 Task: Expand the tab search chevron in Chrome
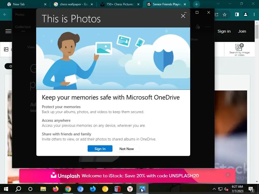tap(218, 4)
